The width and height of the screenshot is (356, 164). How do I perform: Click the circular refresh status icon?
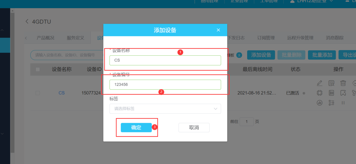point(320,93)
